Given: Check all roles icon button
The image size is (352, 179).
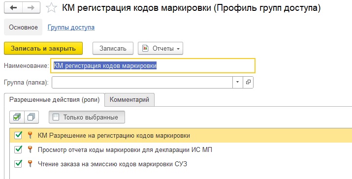Looking at the screenshot, I should coord(17,117).
